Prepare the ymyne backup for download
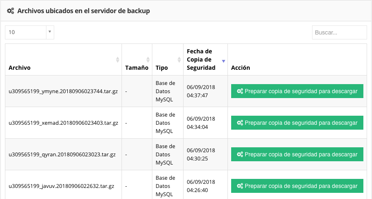 point(297,91)
